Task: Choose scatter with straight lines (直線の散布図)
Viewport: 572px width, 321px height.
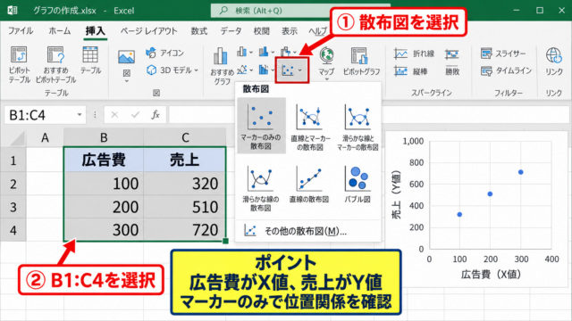Action: tap(309, 185)
